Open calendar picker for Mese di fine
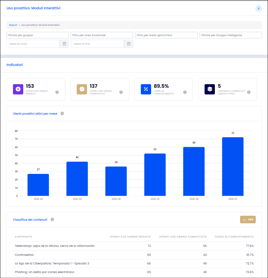Viewport: 268px width, 278px height. point(129,44)
